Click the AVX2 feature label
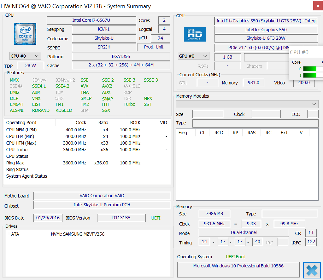Image resolution: width=323 pixels, height=280 pixels. (x=107, y=86)
